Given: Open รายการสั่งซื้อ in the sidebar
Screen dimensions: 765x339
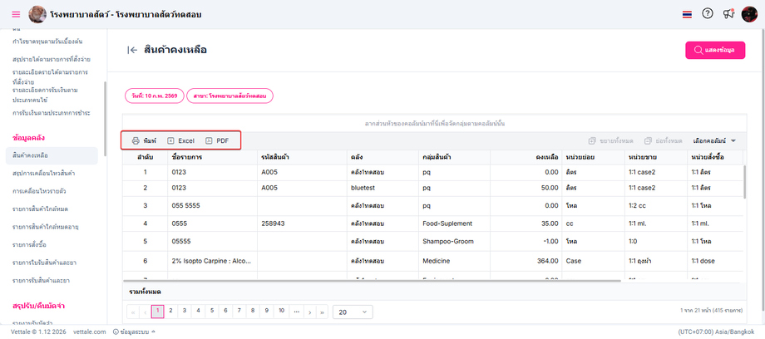Looking at the screenshot, I should tap(30, 244).
